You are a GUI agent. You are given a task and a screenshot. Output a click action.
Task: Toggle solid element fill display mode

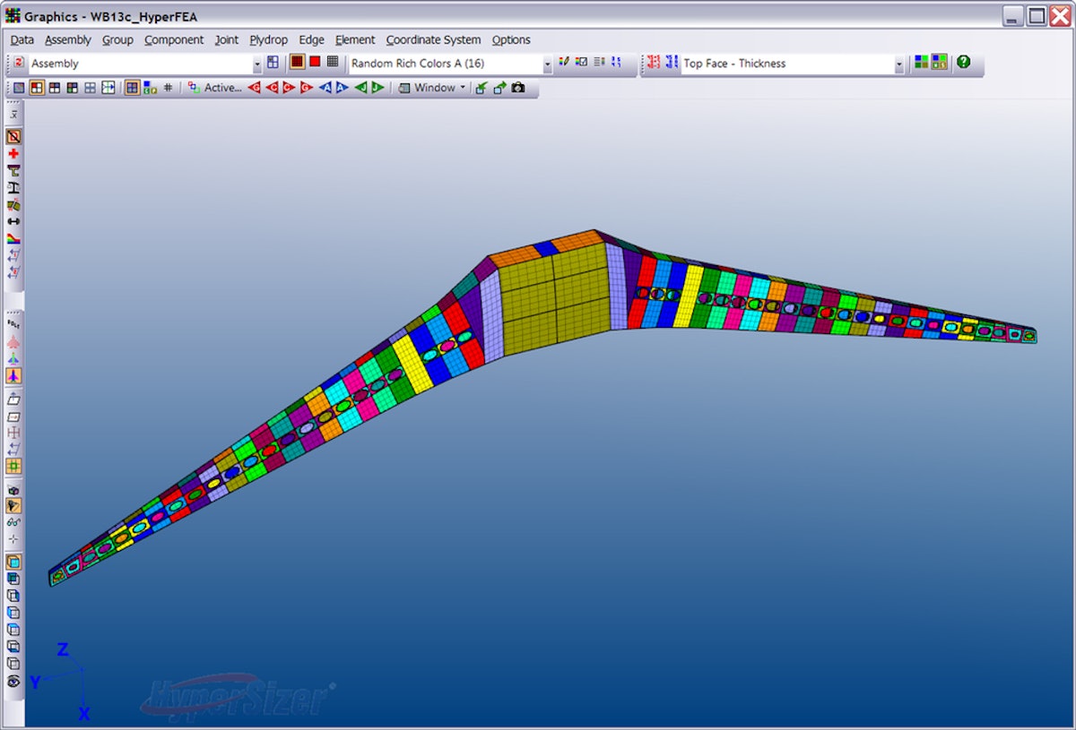[297, 63]
